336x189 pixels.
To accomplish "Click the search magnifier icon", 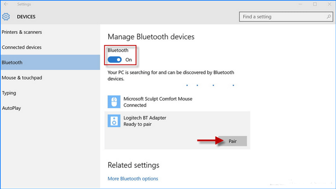I will (329, 17).
